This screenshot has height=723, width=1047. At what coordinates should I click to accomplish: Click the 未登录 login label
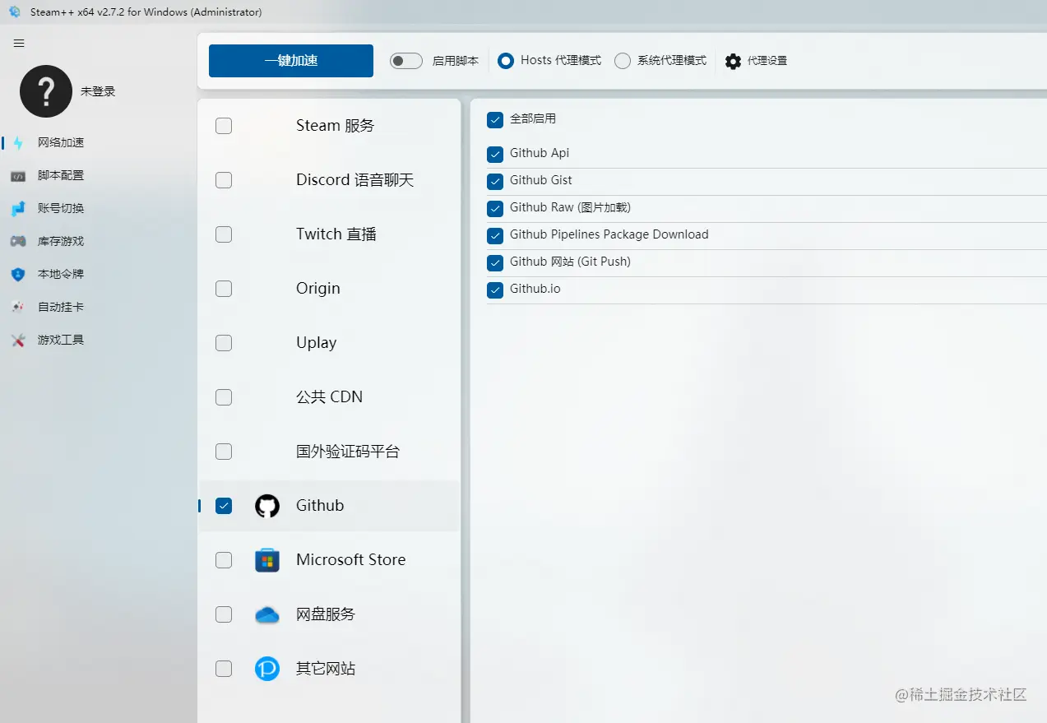98,92
